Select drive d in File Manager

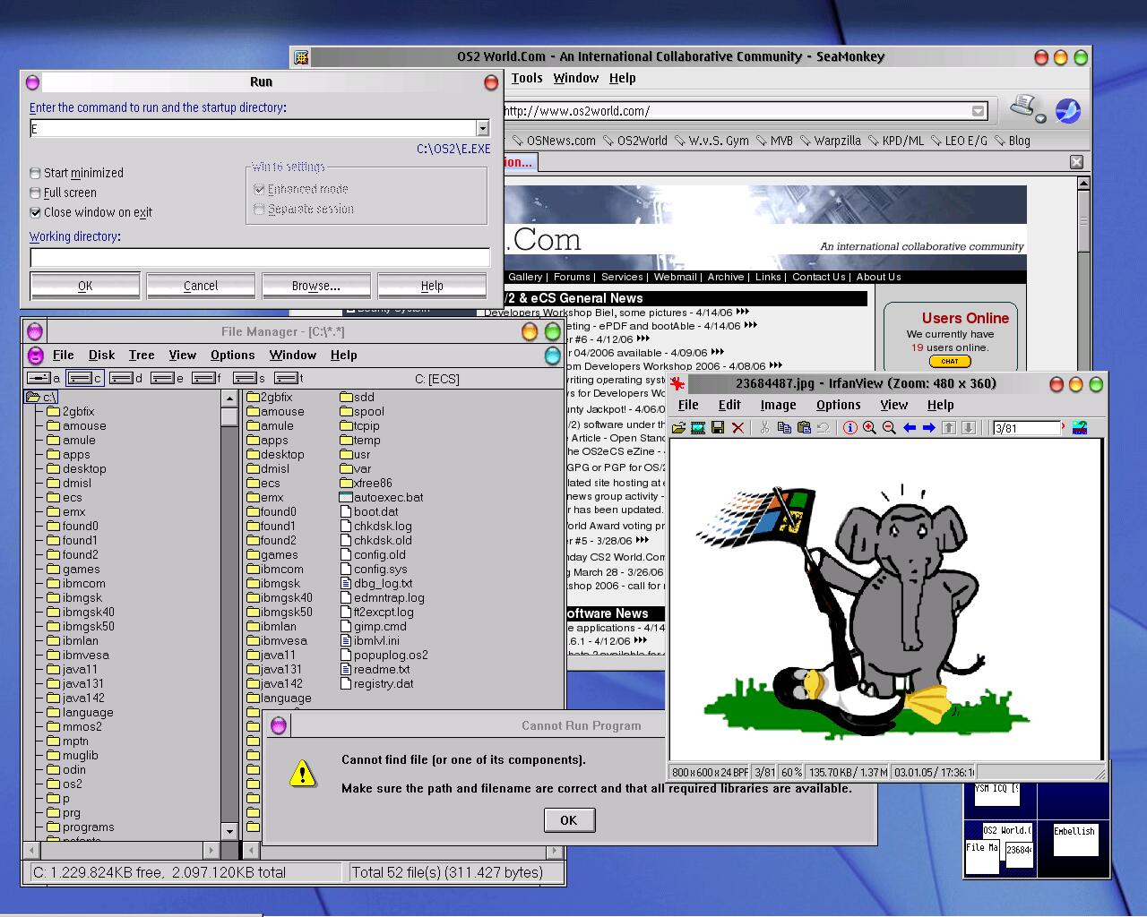(x=126, y=378)
